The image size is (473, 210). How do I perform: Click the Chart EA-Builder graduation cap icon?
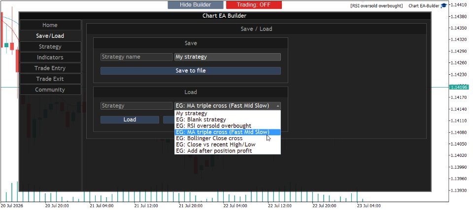[x=443, y=6]
